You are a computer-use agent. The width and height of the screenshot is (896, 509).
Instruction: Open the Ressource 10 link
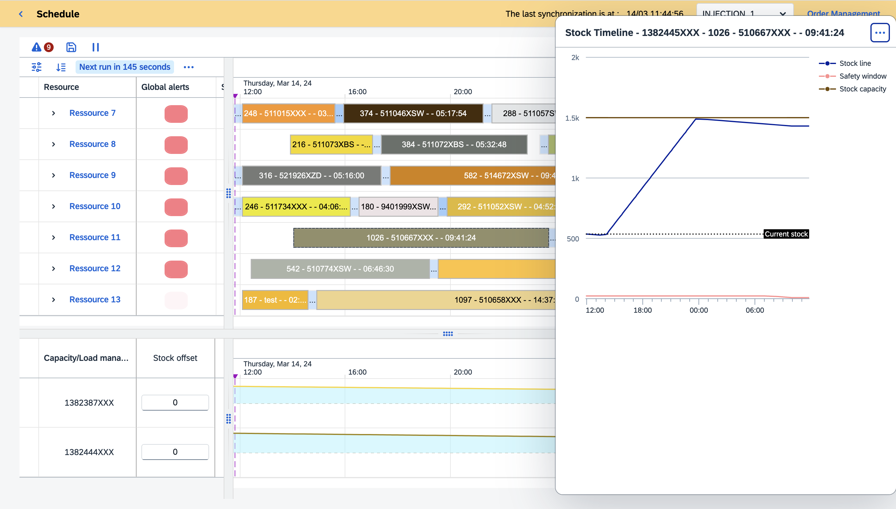click(95, 206)
